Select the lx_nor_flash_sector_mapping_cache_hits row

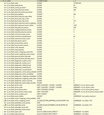52,52
